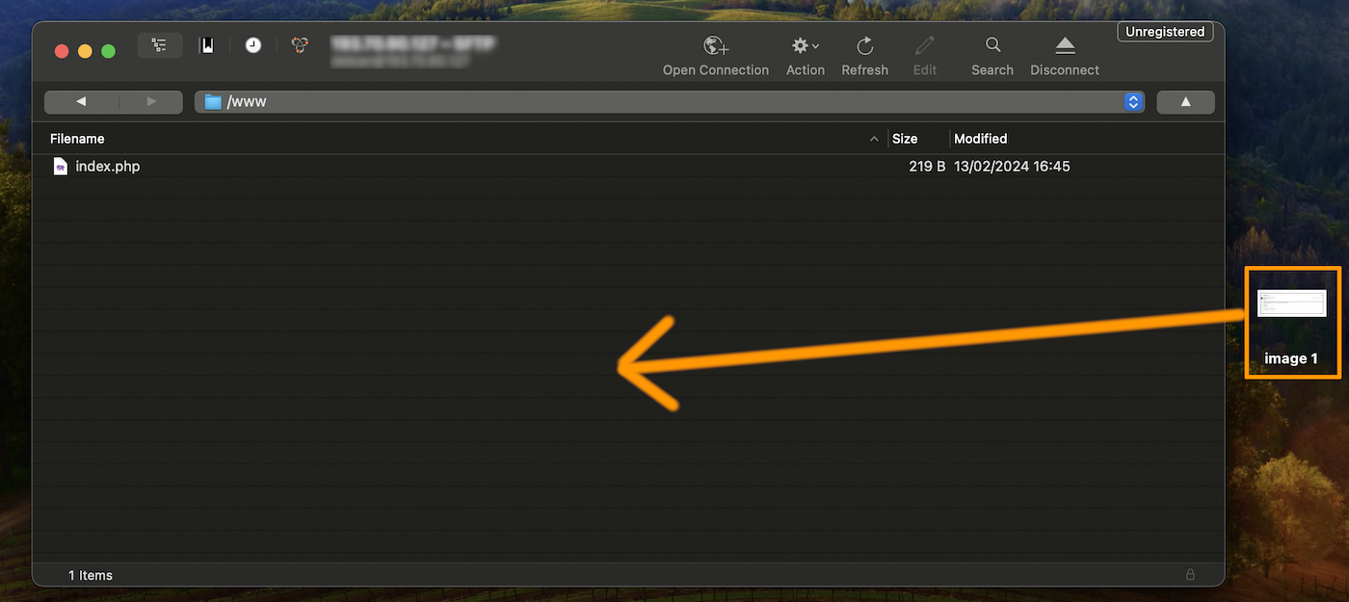Screen dimensions: 1349x602
Task: Expand the /www path dropdown
Action: [x=1133, y=102]
